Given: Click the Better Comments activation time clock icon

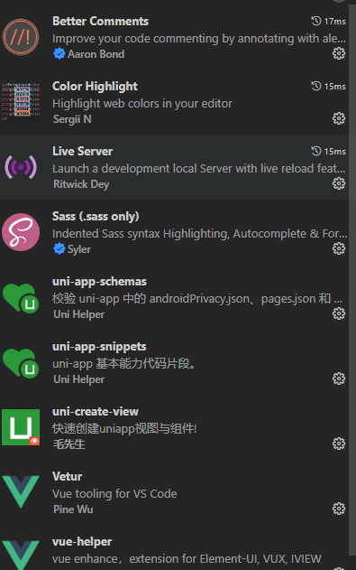Looking at the screenshot, I should pos(316,21).
